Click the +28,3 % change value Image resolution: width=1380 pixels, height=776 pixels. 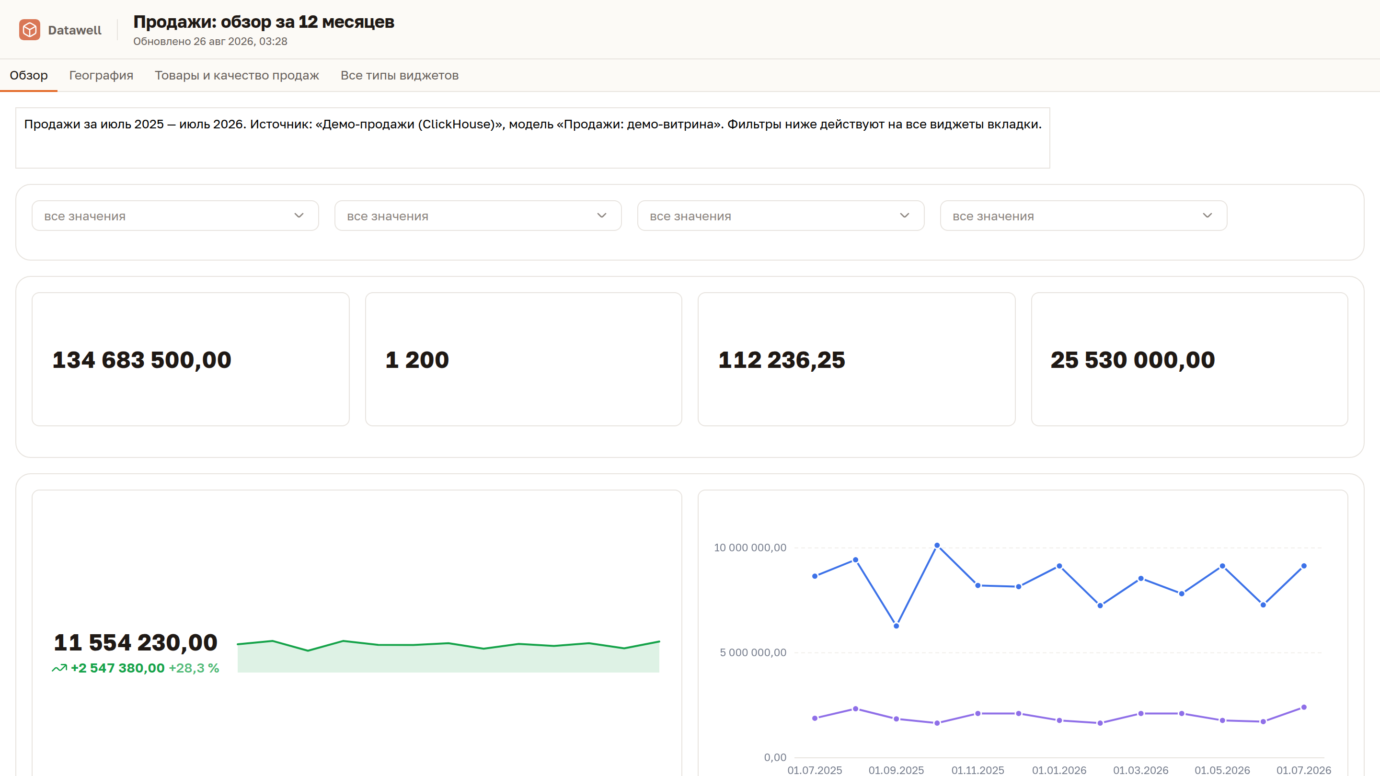point(194,668)
